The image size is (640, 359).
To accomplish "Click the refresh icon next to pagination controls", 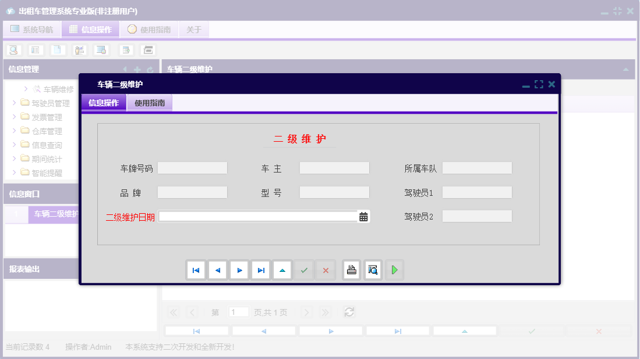I will point(349,312).
